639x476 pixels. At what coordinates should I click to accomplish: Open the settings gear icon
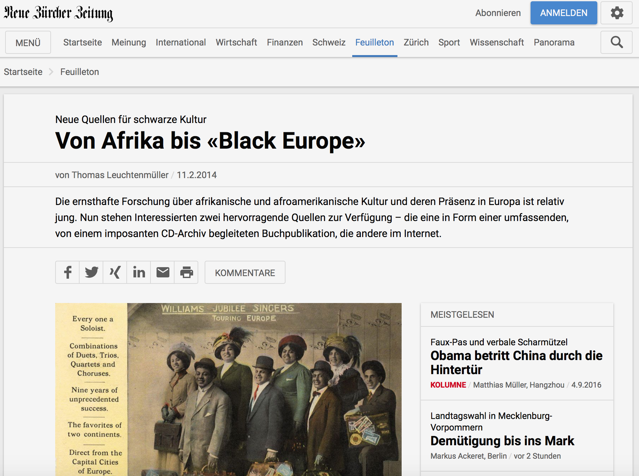[x=616, y=13]
